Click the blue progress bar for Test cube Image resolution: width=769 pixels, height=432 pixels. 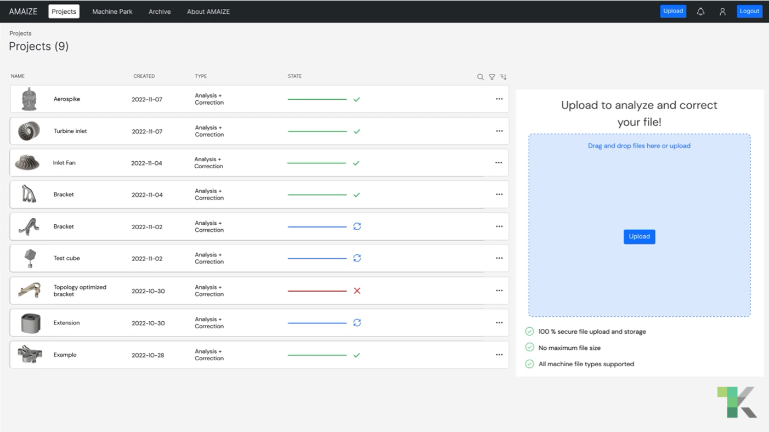pos(317,259)
